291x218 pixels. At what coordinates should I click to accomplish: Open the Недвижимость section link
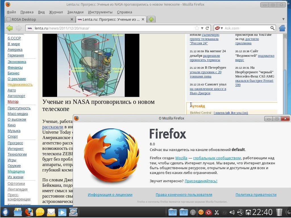pyautogui.click(x=20, y=85)
